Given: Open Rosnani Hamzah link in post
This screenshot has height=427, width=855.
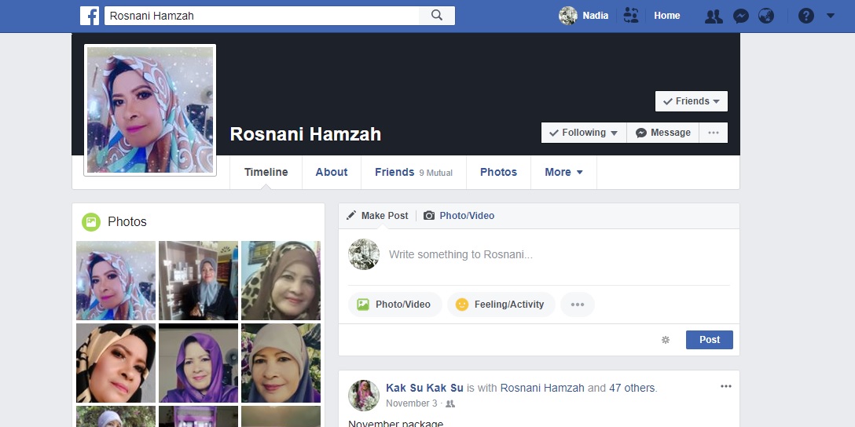Looking at the screenshot, I should [x=542, y=388].
